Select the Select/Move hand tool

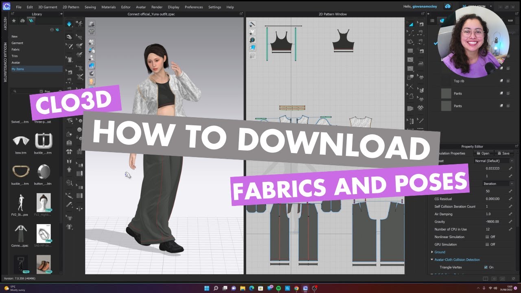[70, 37]
